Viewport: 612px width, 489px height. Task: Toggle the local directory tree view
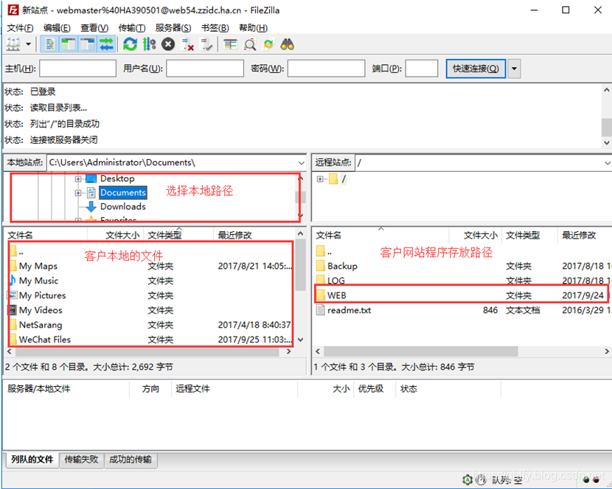pyautogui.click(x=69, y=44)
